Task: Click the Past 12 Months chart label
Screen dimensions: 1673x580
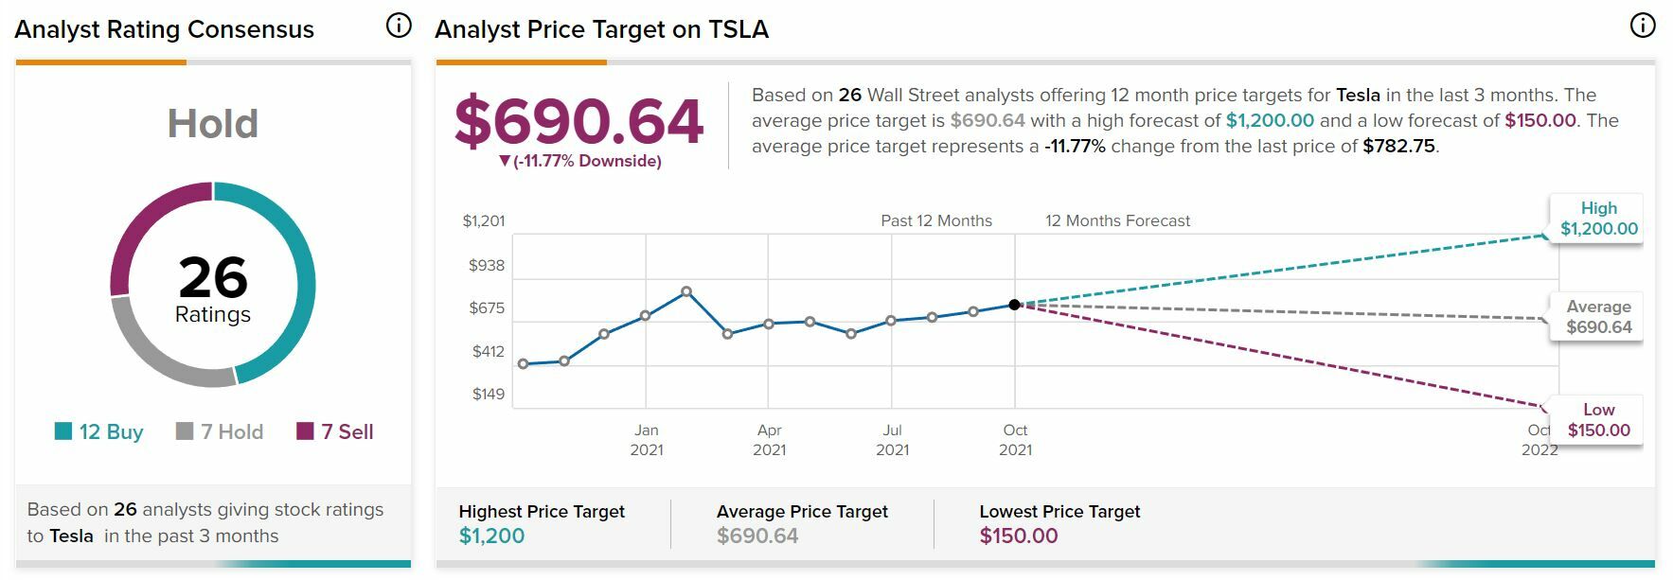Action: point(935,221)
